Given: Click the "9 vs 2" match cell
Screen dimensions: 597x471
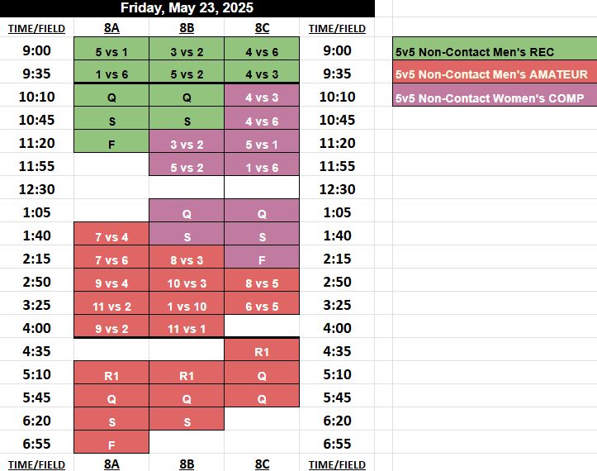Looking at the screenshot, I should coord(111,329).
